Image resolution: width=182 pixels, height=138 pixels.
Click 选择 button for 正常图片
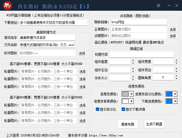coord(173,29)
